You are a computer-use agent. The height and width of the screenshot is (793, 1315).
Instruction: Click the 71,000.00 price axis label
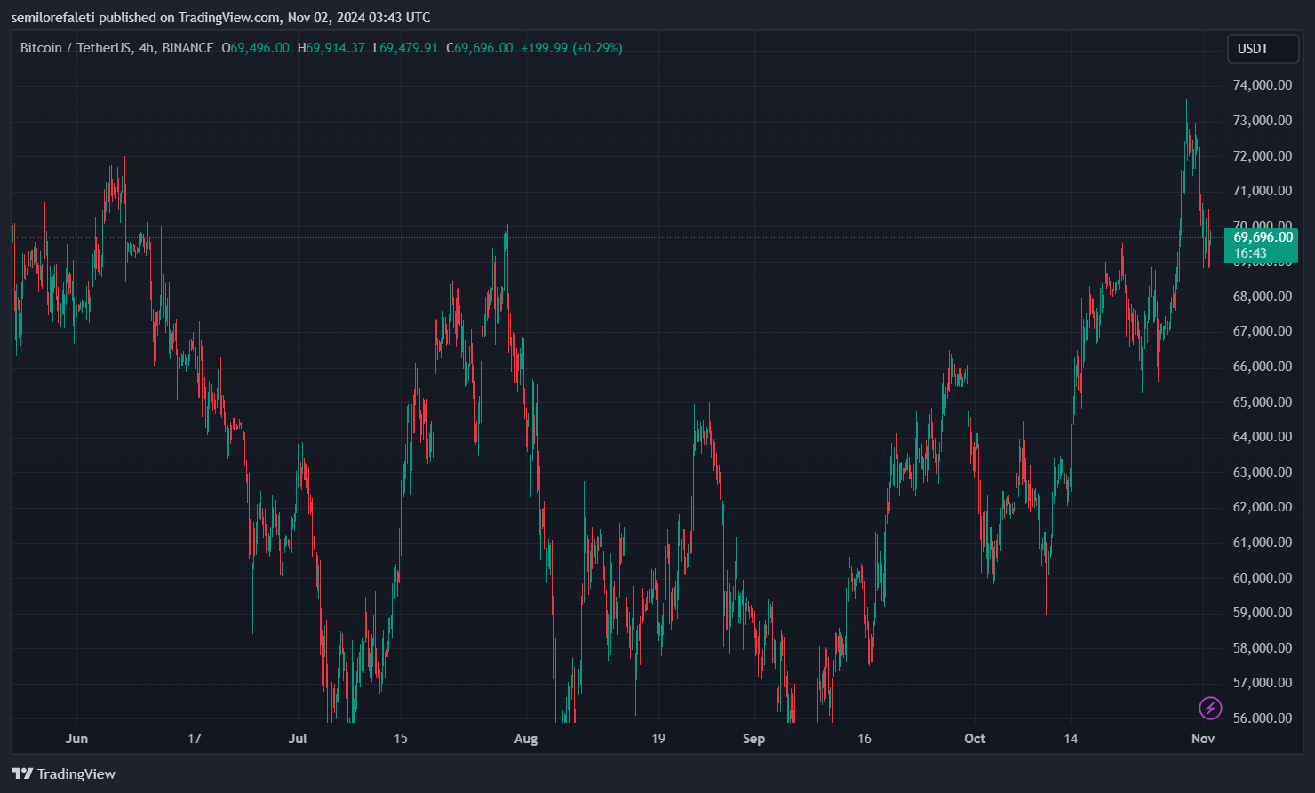1263,191
